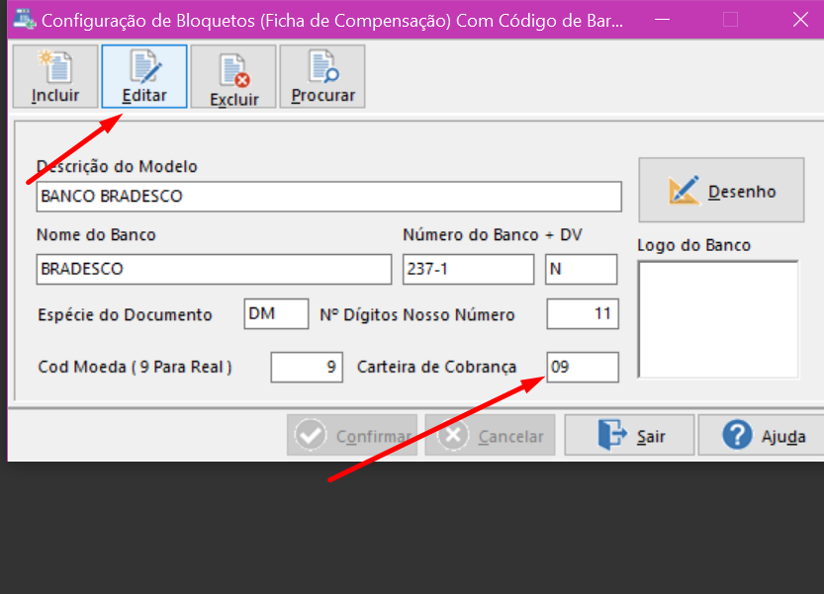824x594 pixels.
Task: Click the Logo do Banco label
Action: pyautogui.click(x=693, y=245)
